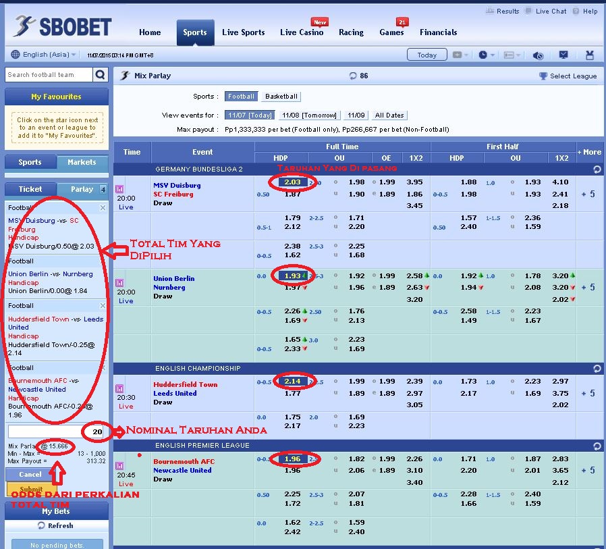Go to the Home menu
The height and width of the screenshot is (549, 606).
tap(150, 32)
